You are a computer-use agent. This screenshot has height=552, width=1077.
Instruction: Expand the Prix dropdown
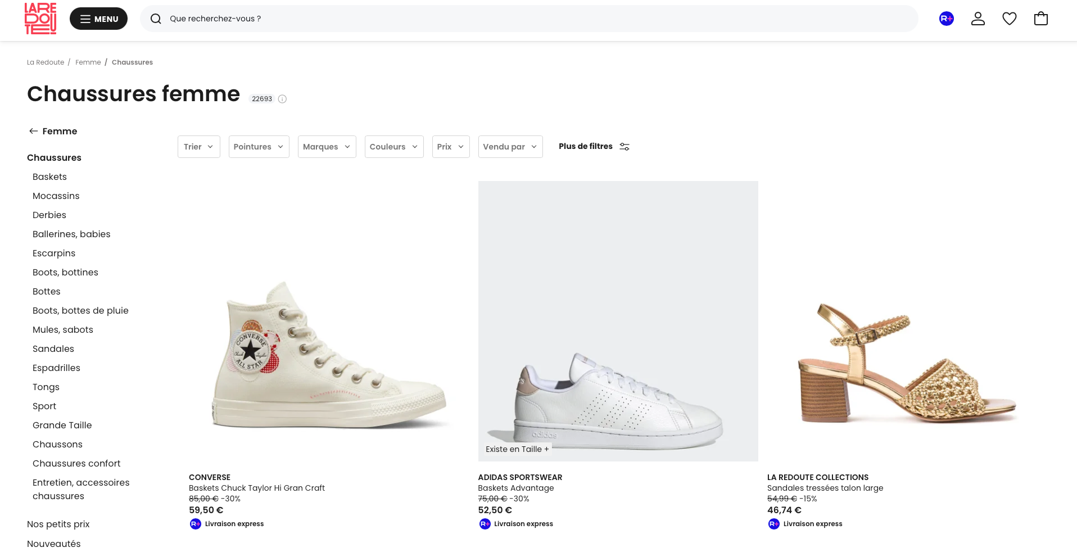pos(451,147)
